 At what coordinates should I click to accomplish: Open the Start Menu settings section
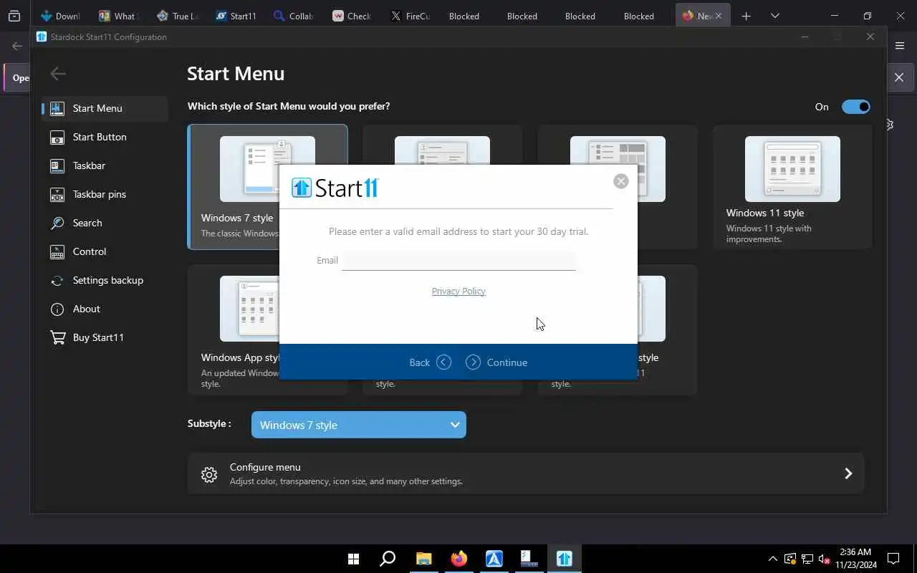coord(105,108)
